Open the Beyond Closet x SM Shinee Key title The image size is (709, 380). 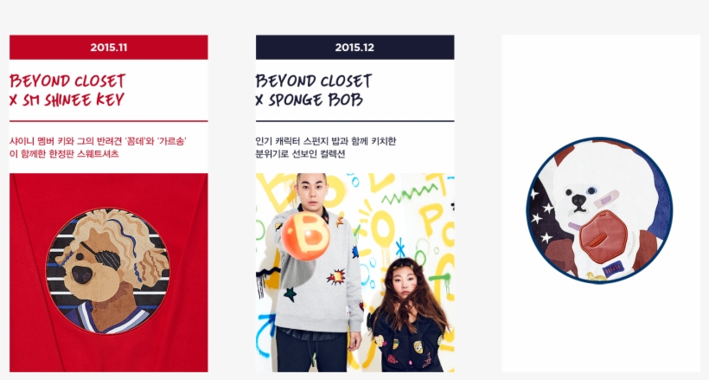click(x=67, y=90)
